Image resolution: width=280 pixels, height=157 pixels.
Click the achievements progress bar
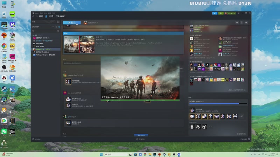coord(218,103)
